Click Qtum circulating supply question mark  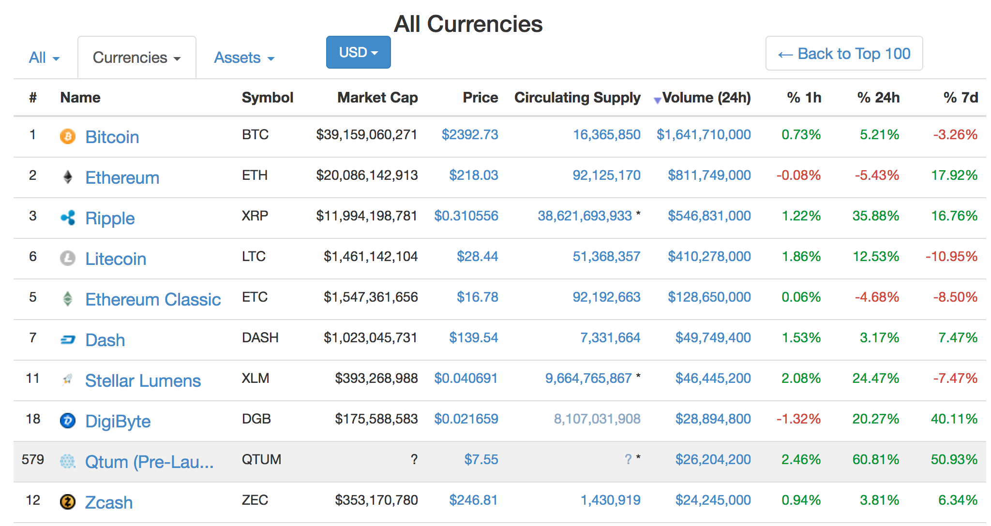click(628, 459)
